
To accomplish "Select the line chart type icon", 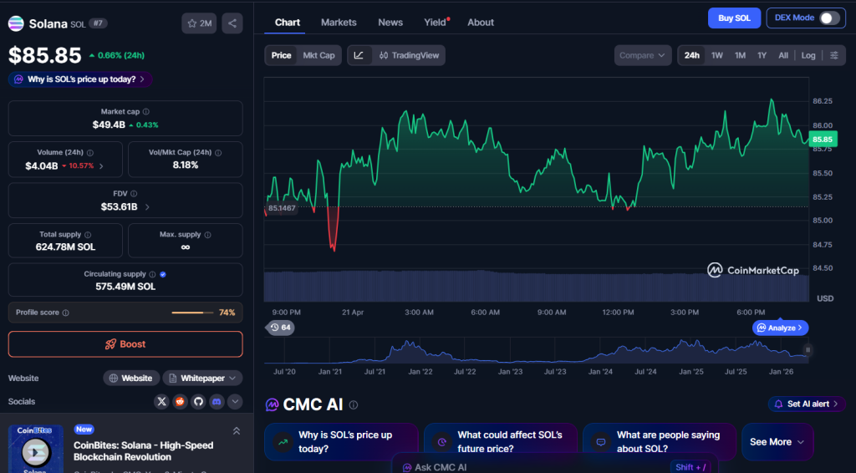I will point(359,56).
